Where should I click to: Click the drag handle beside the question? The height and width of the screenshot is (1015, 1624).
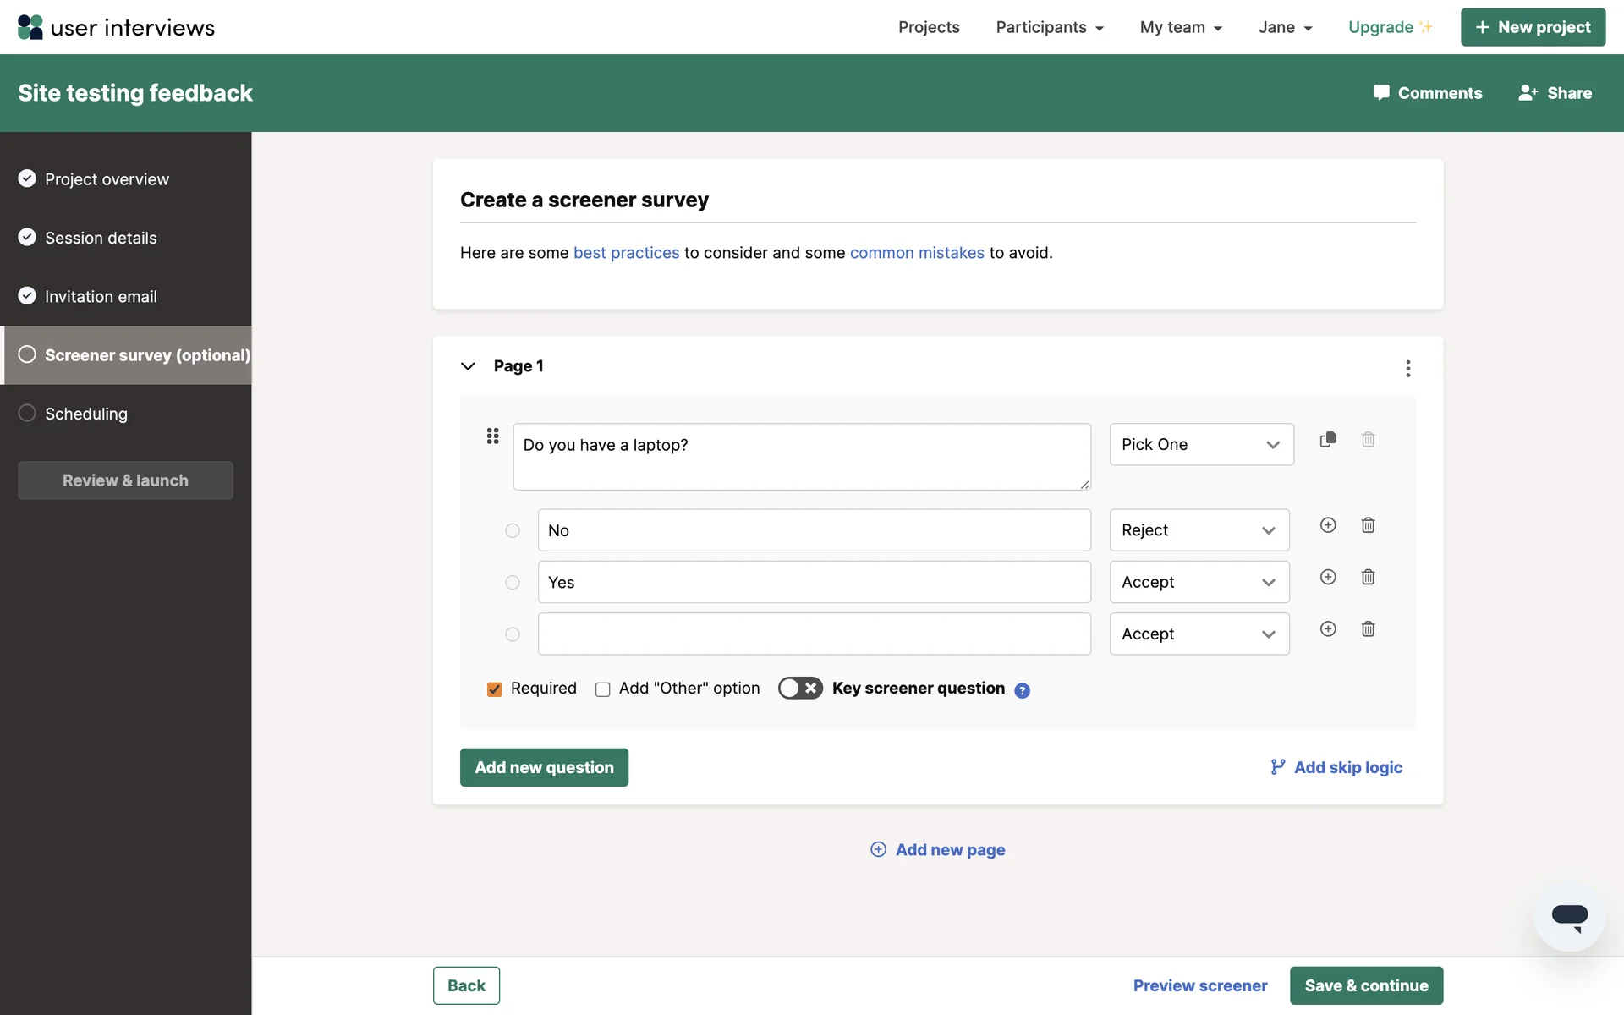(492, 436)
